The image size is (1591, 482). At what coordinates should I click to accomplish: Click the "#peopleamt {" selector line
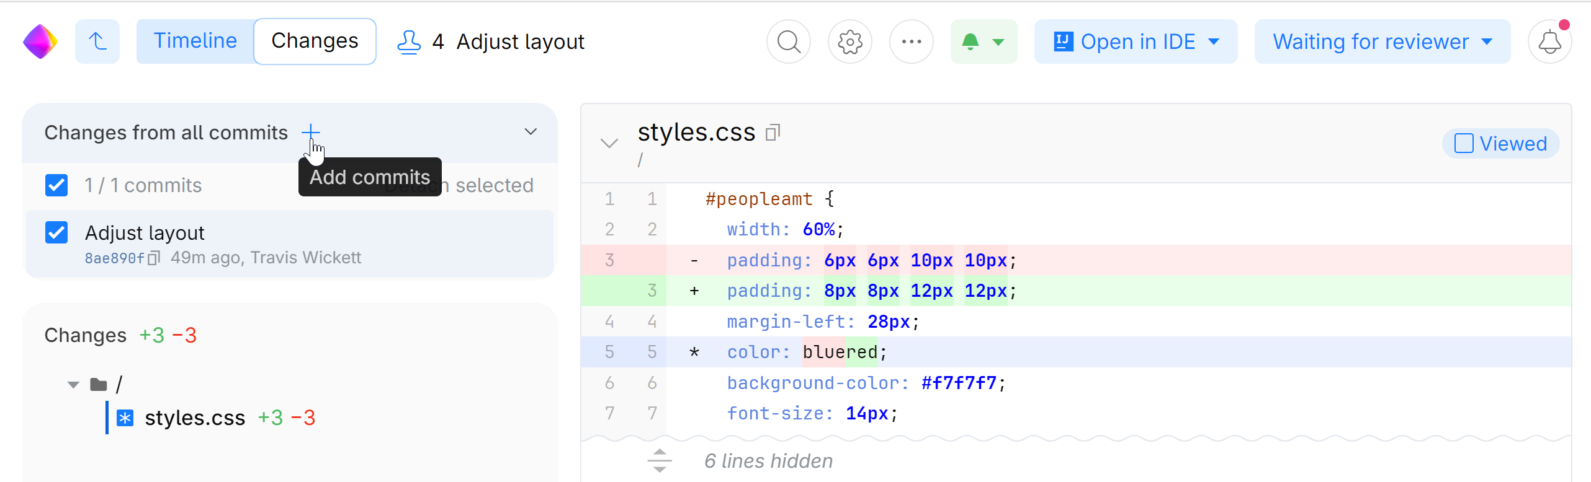click(x=1076, y=199)
